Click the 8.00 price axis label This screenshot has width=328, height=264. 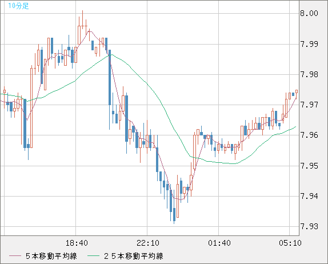point(309,13)
